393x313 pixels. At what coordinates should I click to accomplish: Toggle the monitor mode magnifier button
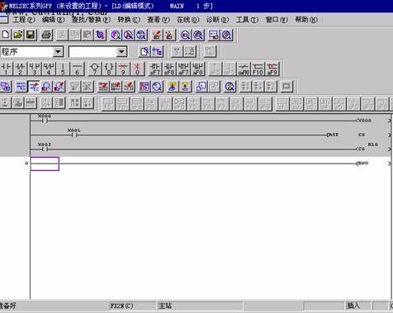point(46,87)
